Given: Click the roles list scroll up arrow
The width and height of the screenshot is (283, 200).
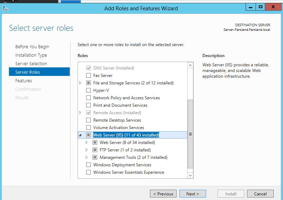Looking at the screenshot, I should point(190,65).
